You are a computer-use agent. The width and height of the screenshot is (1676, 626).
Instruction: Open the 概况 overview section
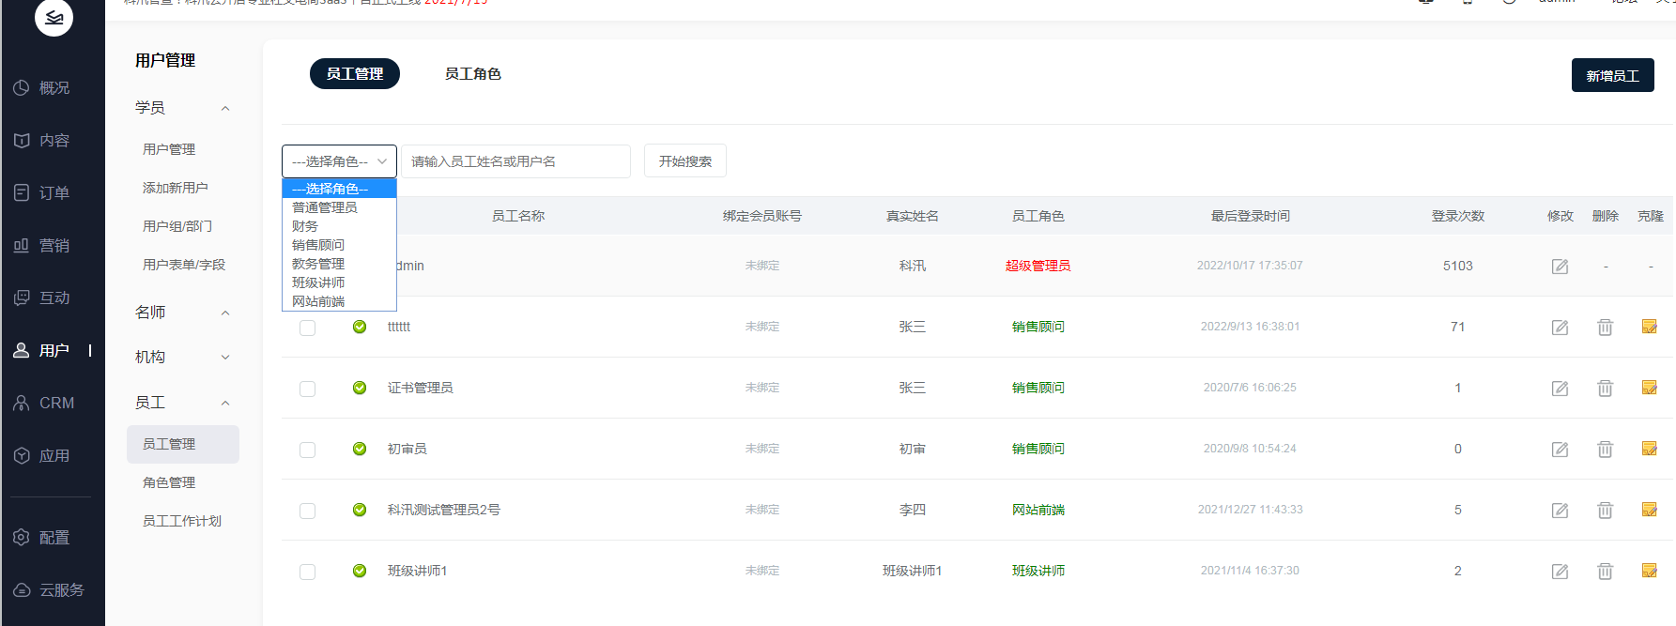41,87
